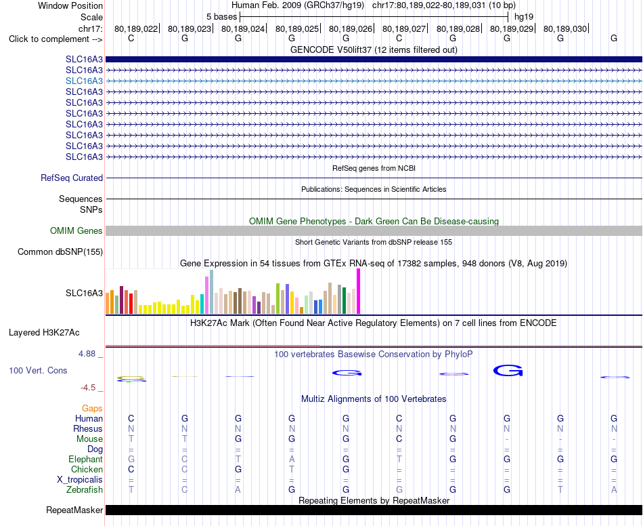Click the lime-green GTEx expression bar
The height and width of the screenshot is (526, 643).
pyautogui.click(x=278, y=298)
